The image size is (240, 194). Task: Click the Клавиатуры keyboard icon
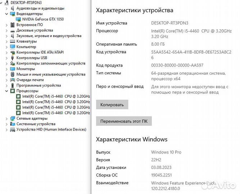pyautogui.click(x=12, y=41)
